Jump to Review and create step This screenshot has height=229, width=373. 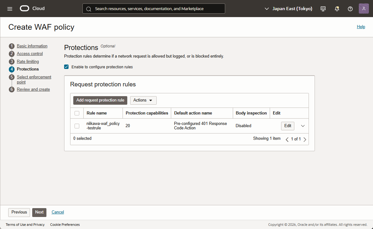tap(33, 90)
